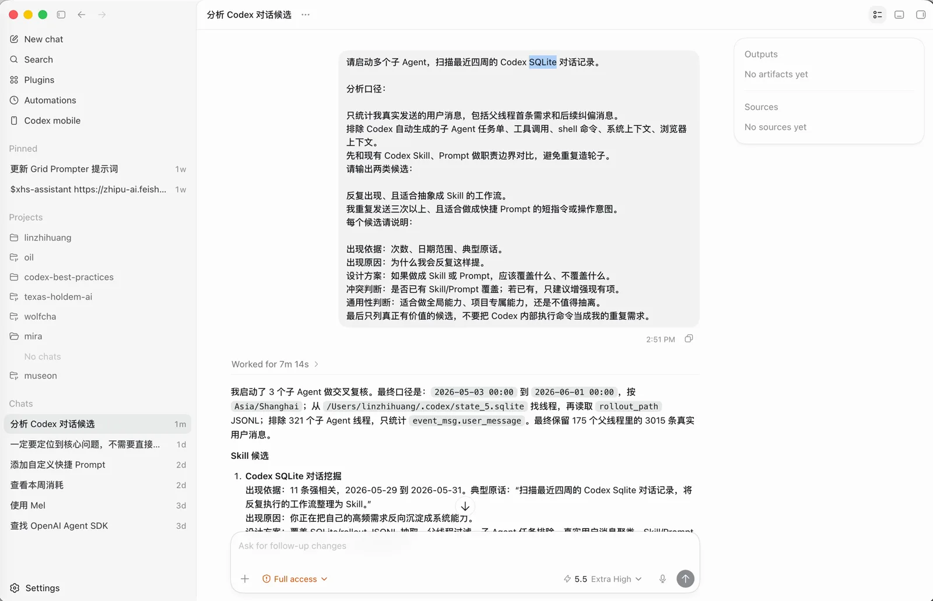
Task: Open the museon project
Action: (98, 376)
